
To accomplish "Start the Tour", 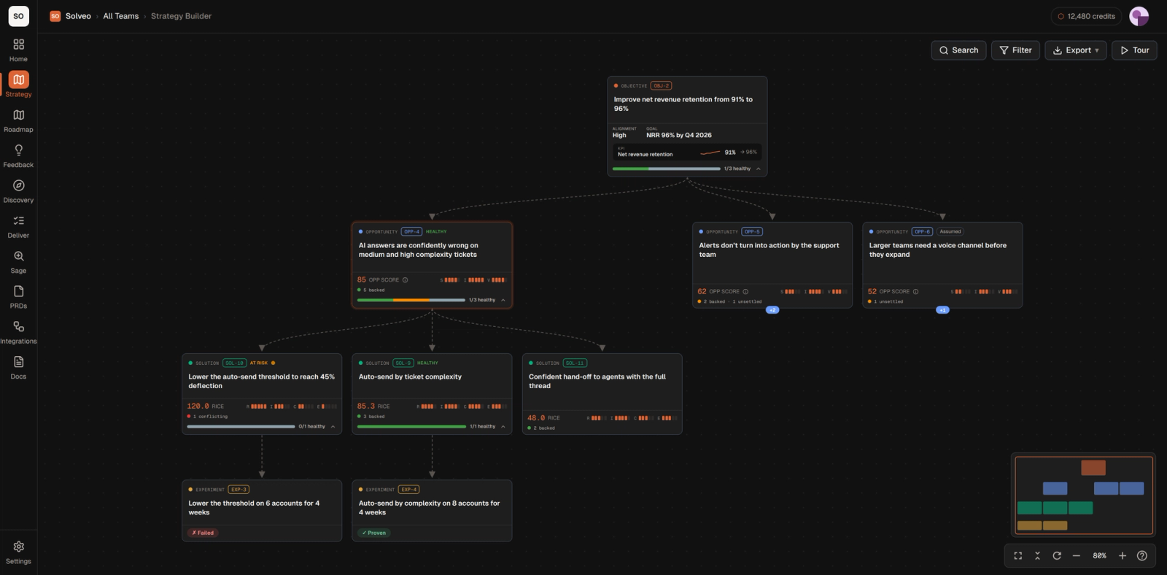I will pyautogui.click(x=1134, y=50).
